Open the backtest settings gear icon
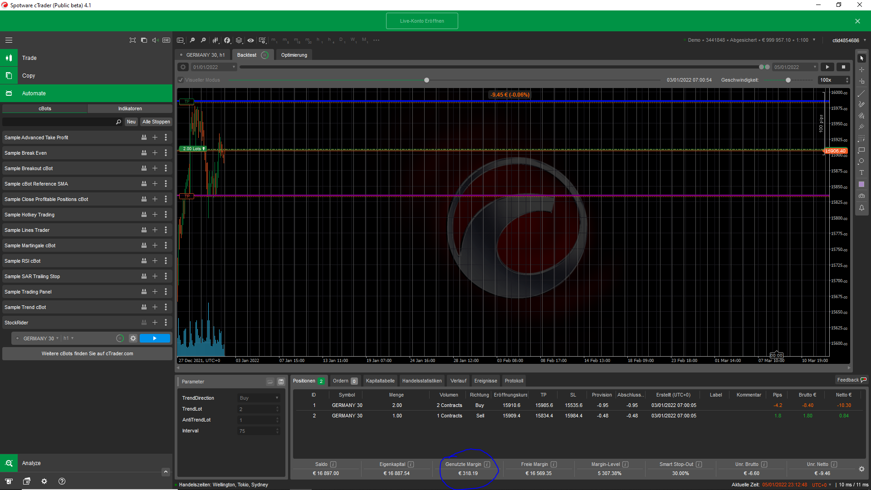871x490 pixels. coord(183,67)
